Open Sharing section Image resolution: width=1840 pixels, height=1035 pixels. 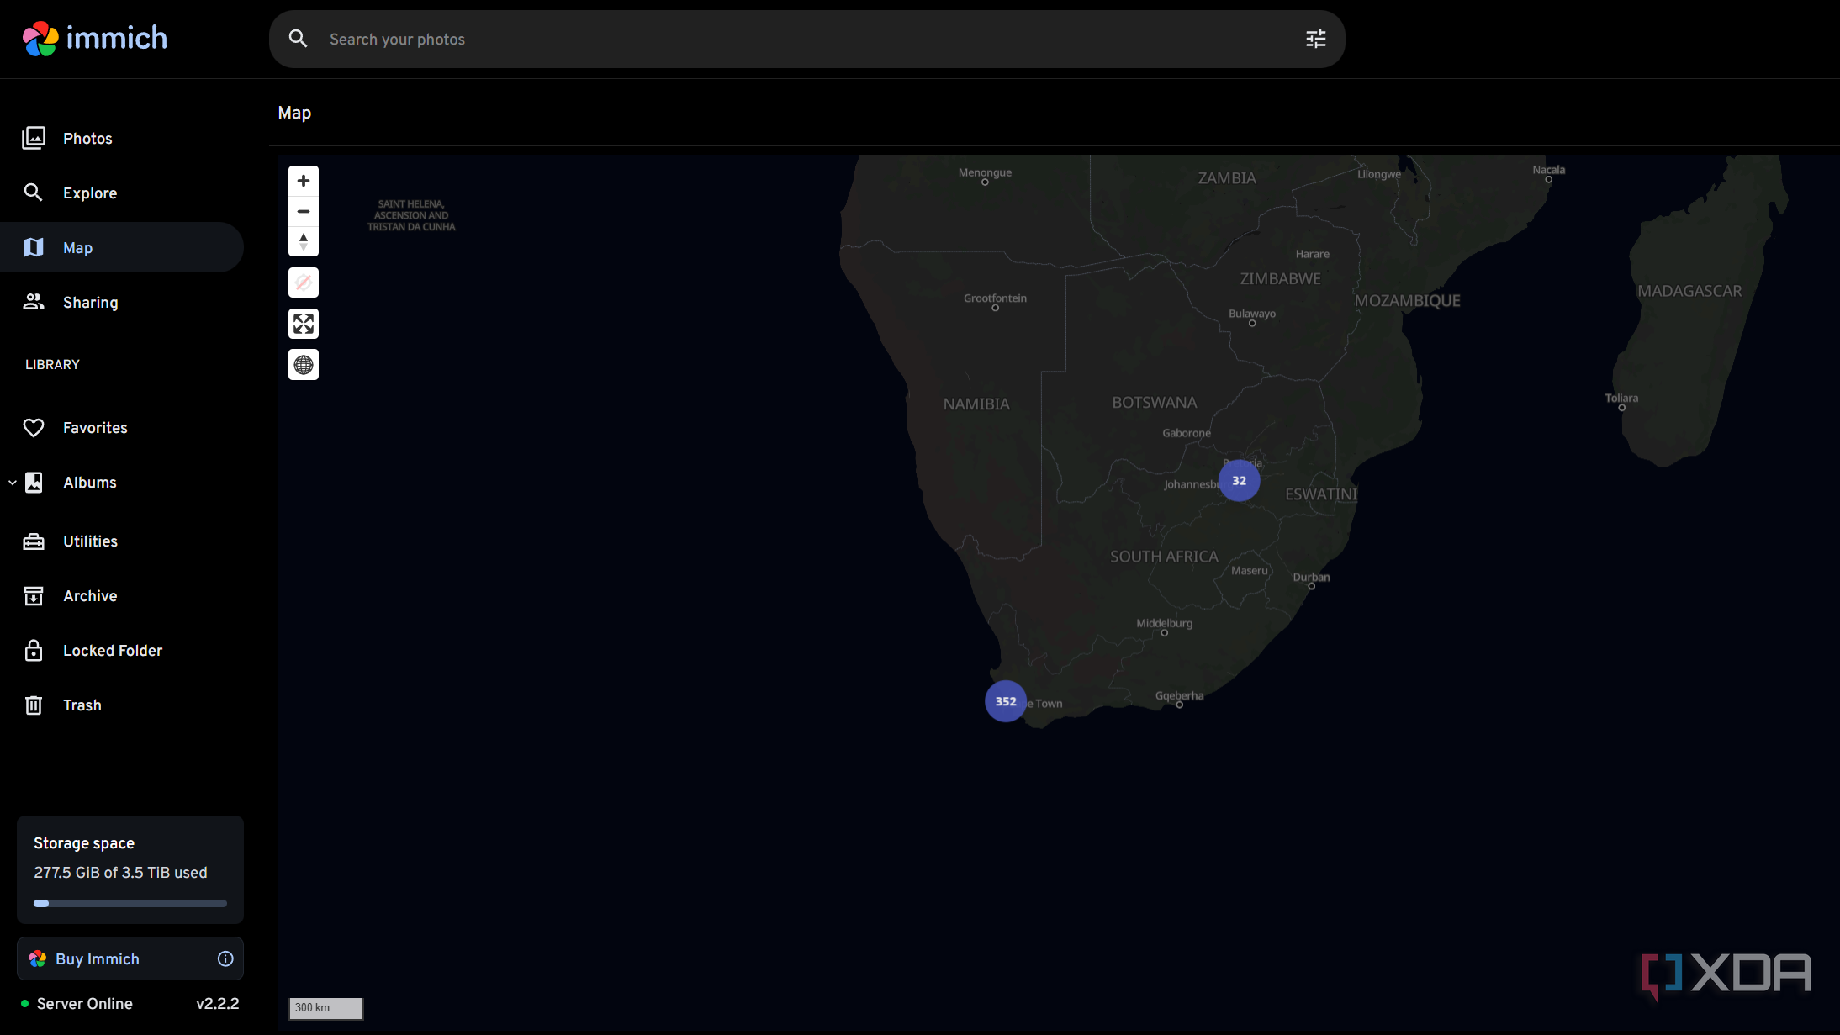click(x=122, y=302)
